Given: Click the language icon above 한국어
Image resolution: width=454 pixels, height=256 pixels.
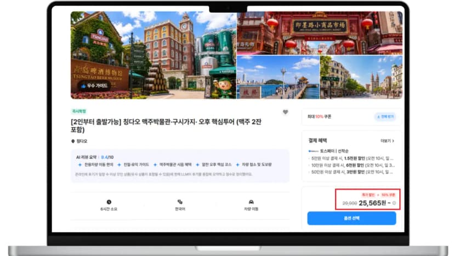Looking at the screenshot, I should pyautogui.click(x=180, y=202).
